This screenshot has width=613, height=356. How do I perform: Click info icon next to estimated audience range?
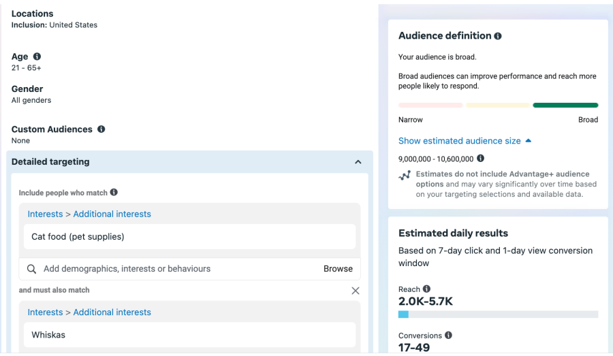pos(481,159)
